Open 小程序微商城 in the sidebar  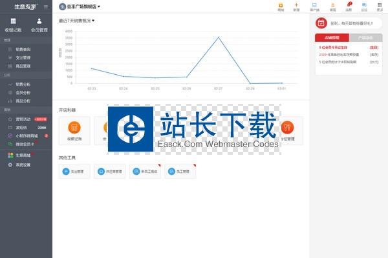coord(27,136)
